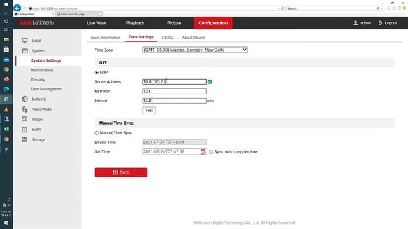Open the Live View page
The width and height of the screenshot is (408, 229).
coord(96,23)
